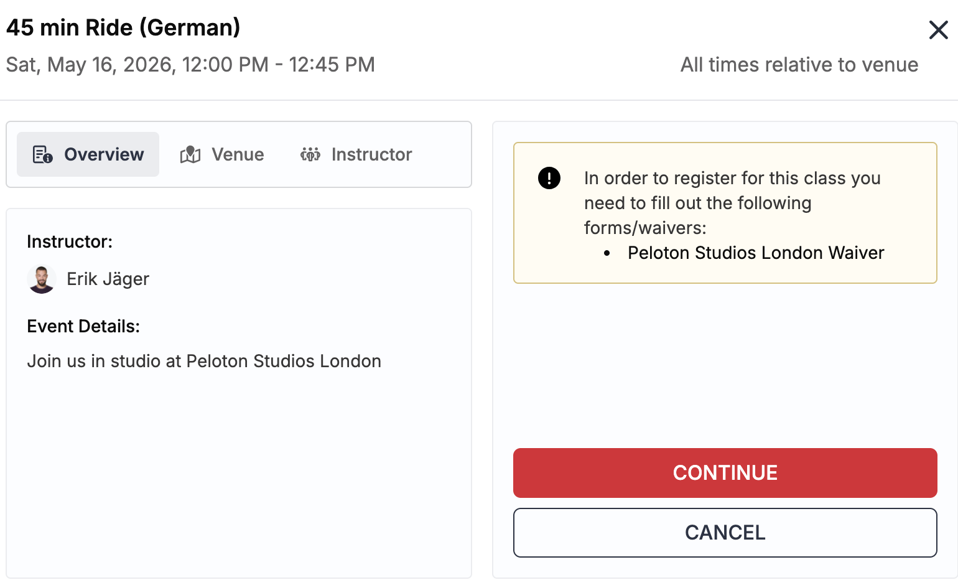Click the Instructor: section label
The image size is (958, 585).
tap(70, 241)
